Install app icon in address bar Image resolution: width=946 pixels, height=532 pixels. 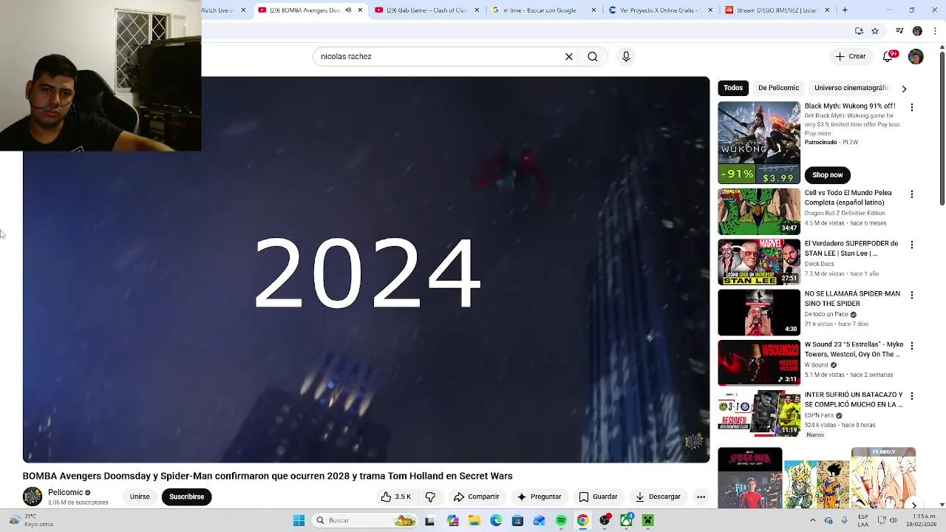tap(859, 31)
